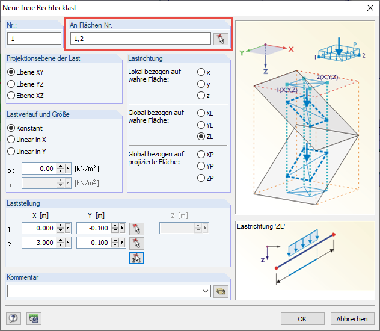Increase point 1 X coordinate with spinner

pyautogui.click(x=60, y=226)
